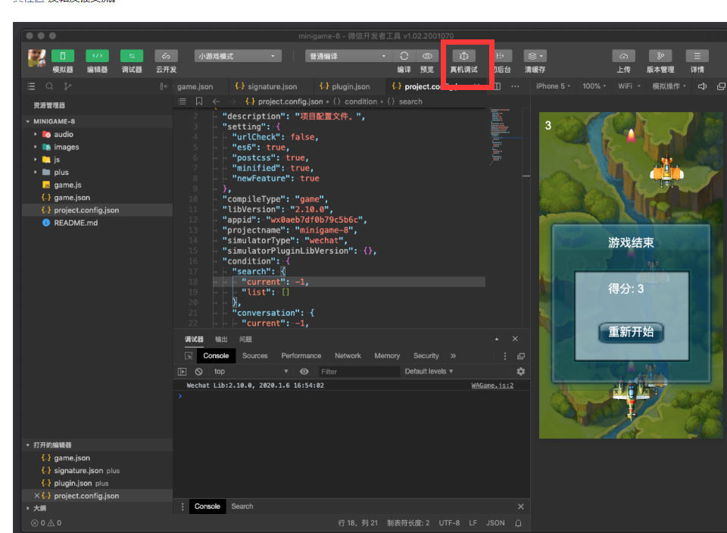Close the debugger panel with X
The width and height of the screenshot is (727, 533).
[515, 338]
